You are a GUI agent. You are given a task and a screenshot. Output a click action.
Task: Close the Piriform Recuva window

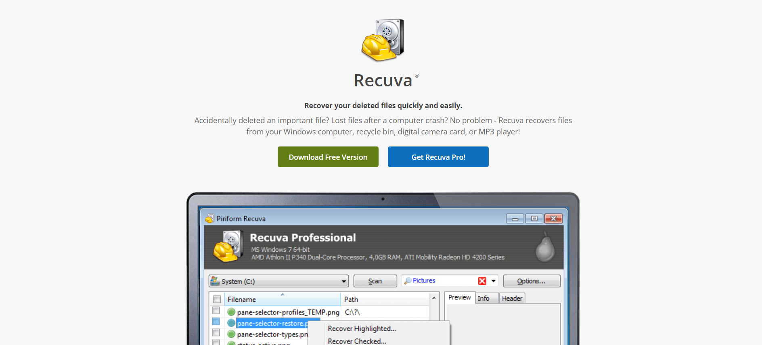[x=553, y=219]
